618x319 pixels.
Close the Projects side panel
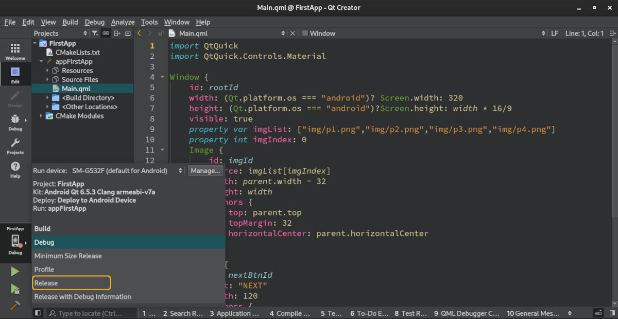128,33
